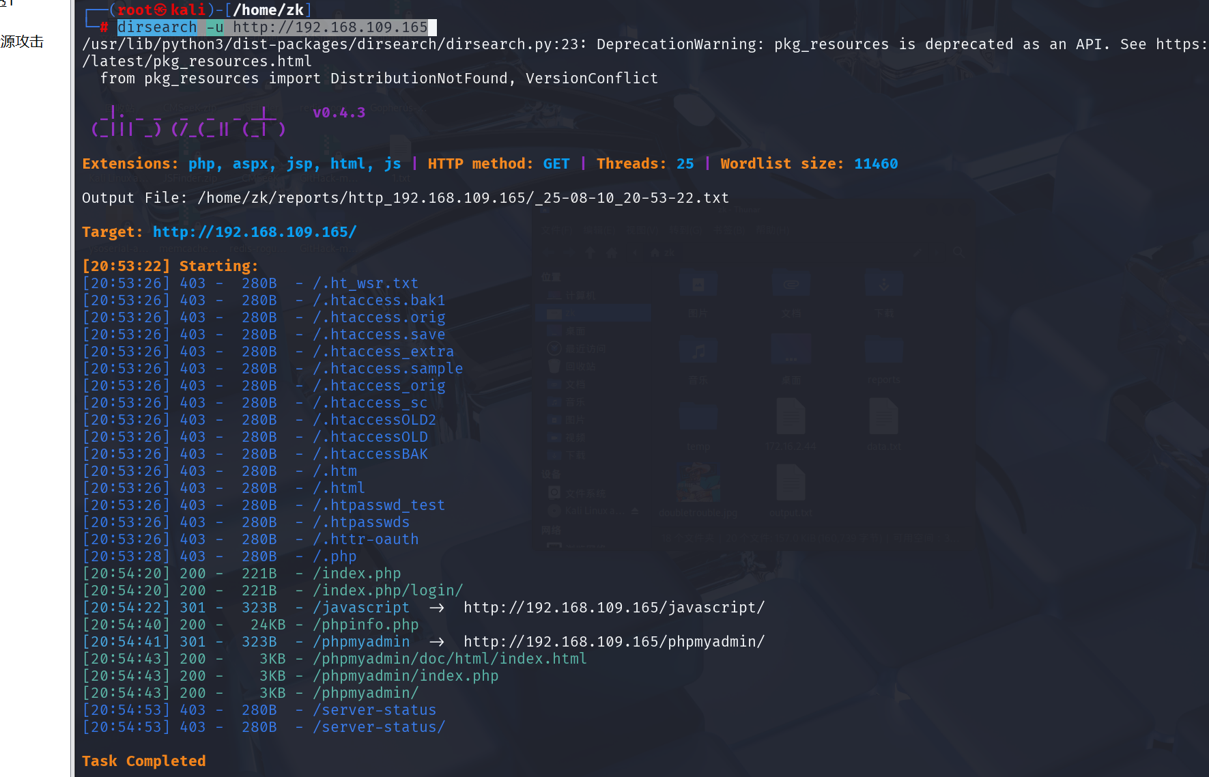Click the v0.4.3 version text

tap(339, 113)
